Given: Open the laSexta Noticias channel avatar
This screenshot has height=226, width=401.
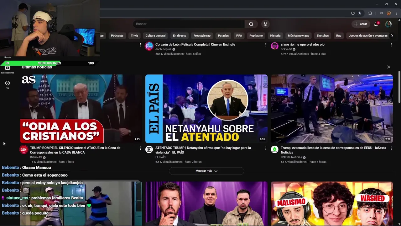Looking at the screenshot, I should click(274, 149).
